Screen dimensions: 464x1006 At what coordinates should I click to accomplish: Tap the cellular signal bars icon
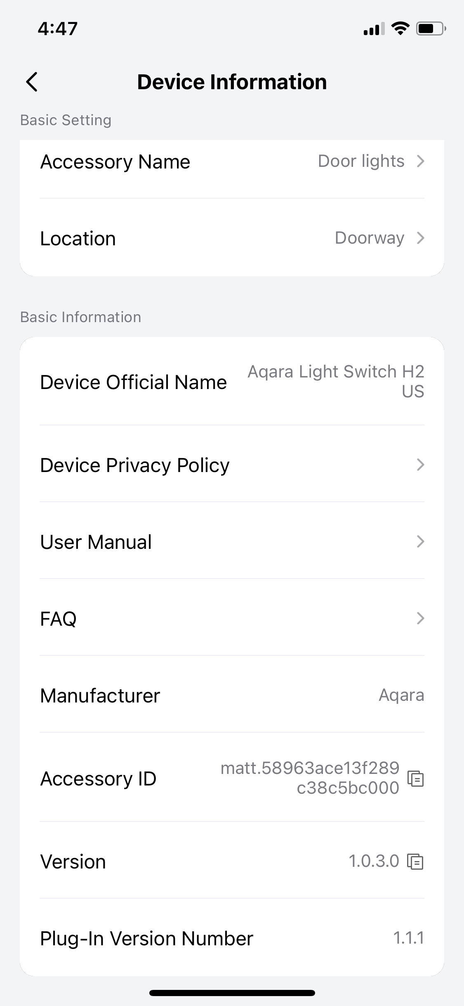[374, 29]
